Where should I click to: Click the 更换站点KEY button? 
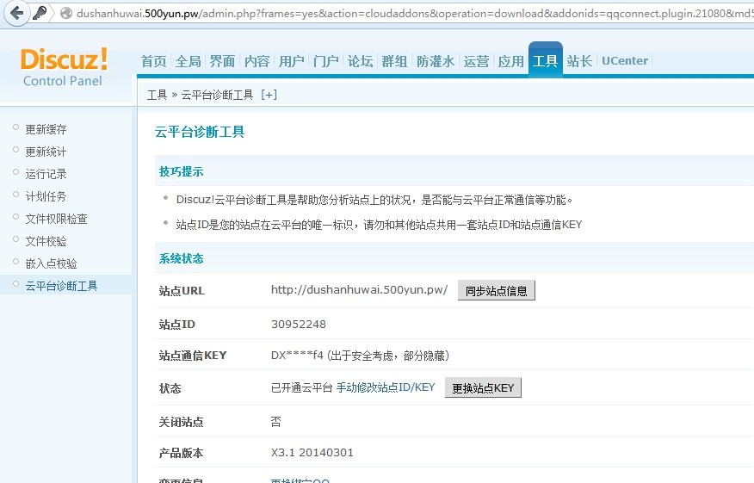pyautogui.click(x=483, y=387)
